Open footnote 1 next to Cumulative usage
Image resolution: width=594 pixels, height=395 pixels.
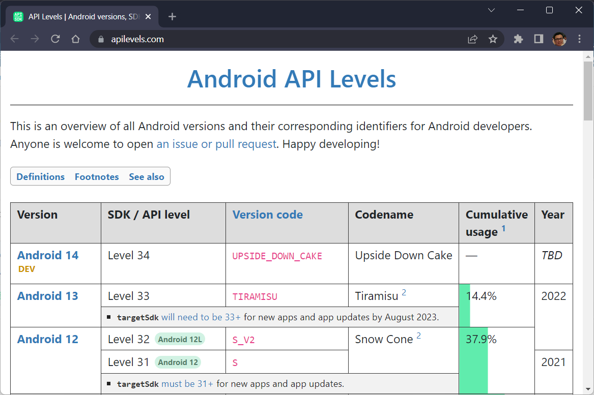point(503,229)
